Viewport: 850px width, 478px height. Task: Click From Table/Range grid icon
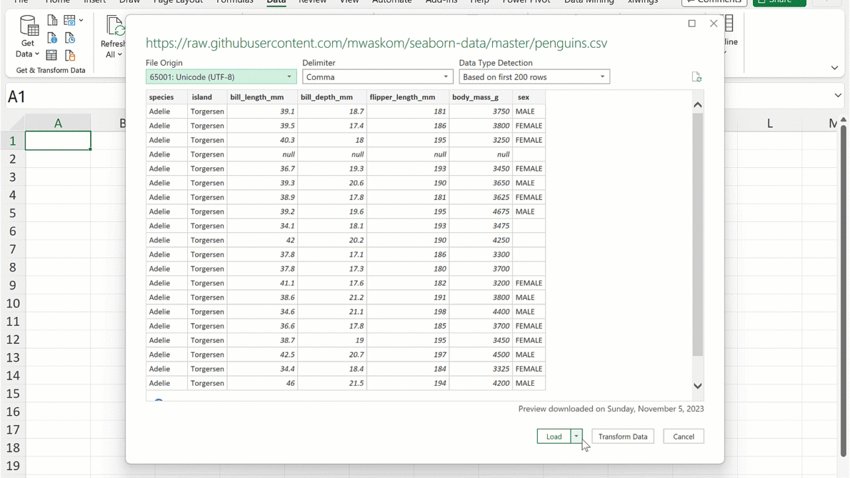[x=52, y=56]
